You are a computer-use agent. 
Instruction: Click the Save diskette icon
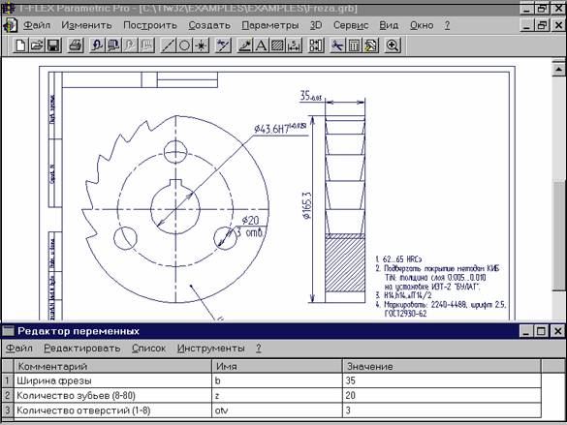pos(53,46)
